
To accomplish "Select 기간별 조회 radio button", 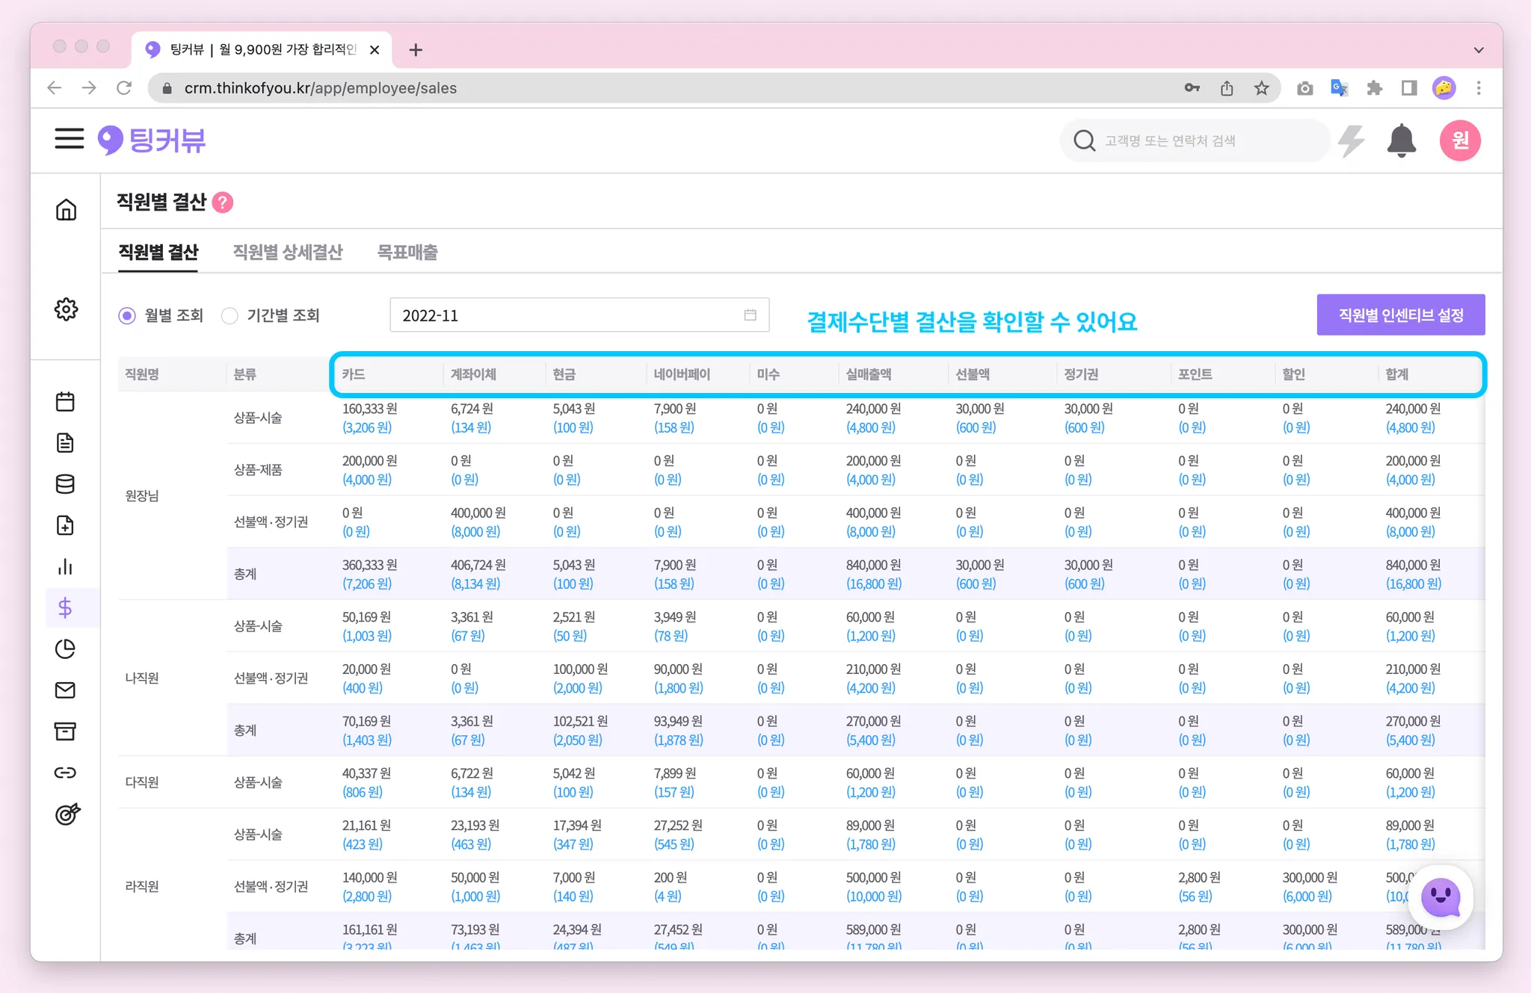I will (x=230, y=315).
